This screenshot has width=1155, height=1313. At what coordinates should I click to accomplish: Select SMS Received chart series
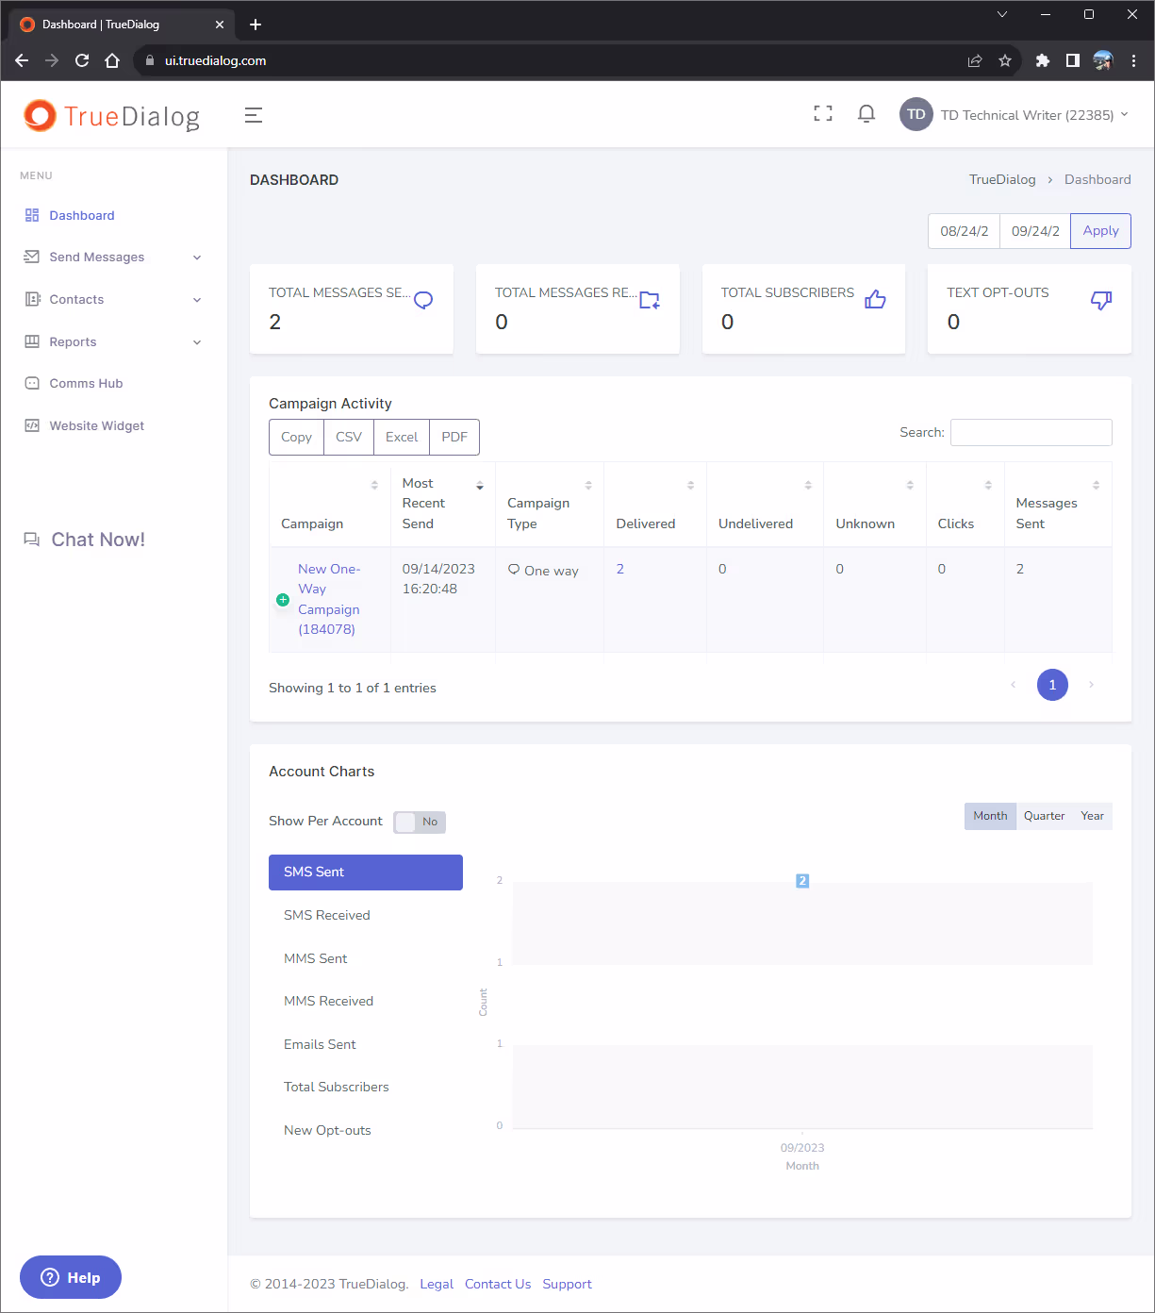click(327, 915)
